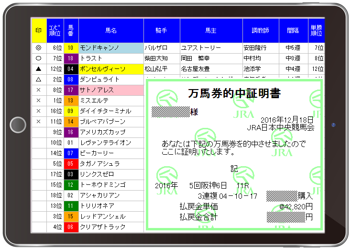Screen dimensions: 352x250
Task: Select horse name クリアザトラック
Action: click(x=111, y=227)
